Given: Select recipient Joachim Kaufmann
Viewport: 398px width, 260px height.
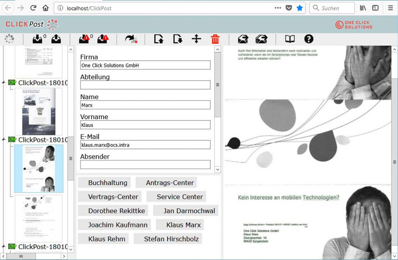Looking at the screenshot, I should 114,224.
